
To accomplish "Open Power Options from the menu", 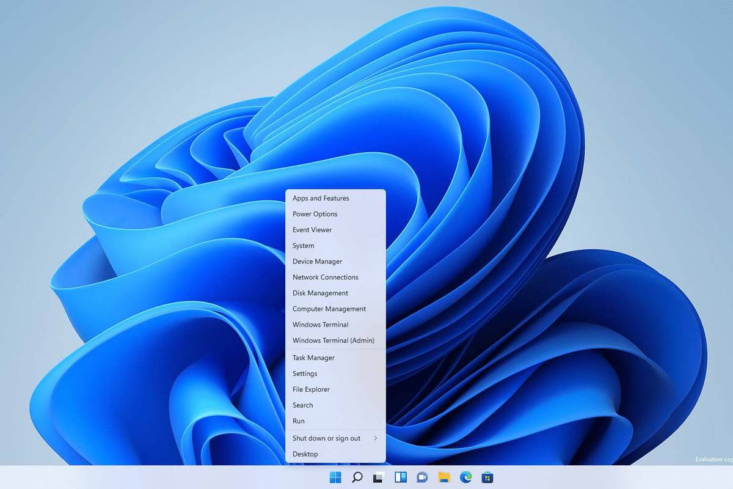I will coord(315,214).
